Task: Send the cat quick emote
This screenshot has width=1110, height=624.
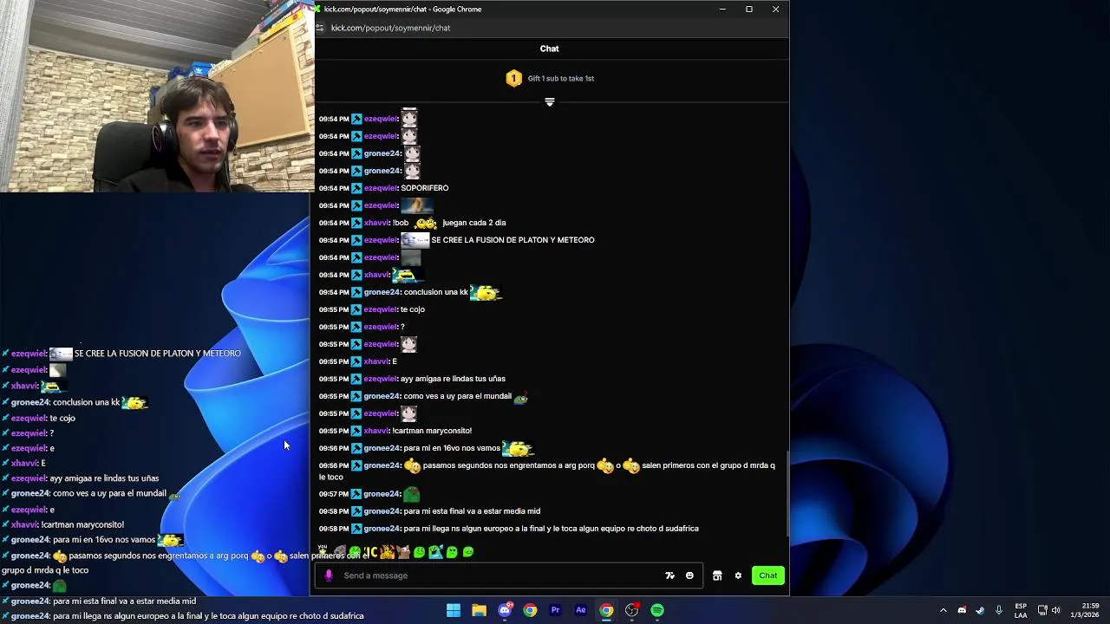Action: click(x=403, y=551)
